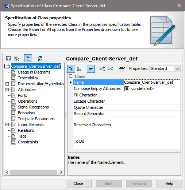185x190 pixels.
Task: Toggle Compose Empty Attributes checkbox
Action: click(127, 89)
